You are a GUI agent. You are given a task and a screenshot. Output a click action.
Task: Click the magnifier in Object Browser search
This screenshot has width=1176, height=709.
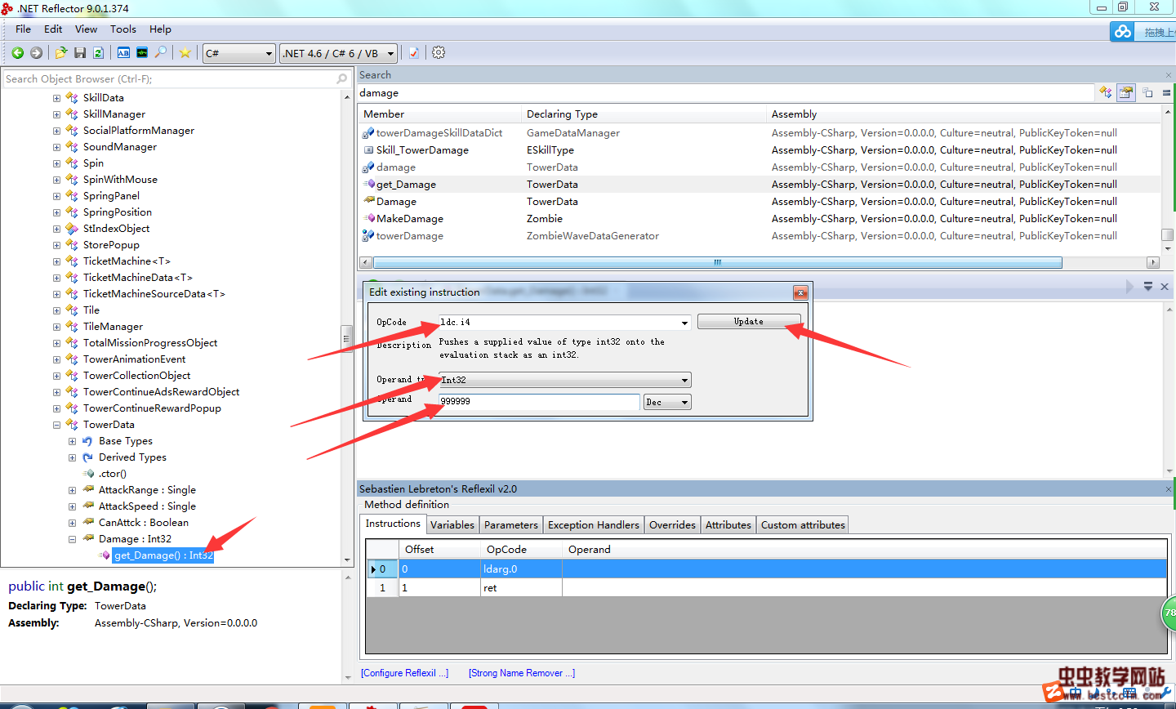pyautogui.click(x=342, y=79)
